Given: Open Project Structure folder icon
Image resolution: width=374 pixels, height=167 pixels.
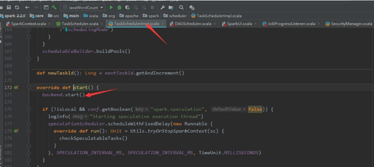Looking at the screenshot, I should point(171,8).
